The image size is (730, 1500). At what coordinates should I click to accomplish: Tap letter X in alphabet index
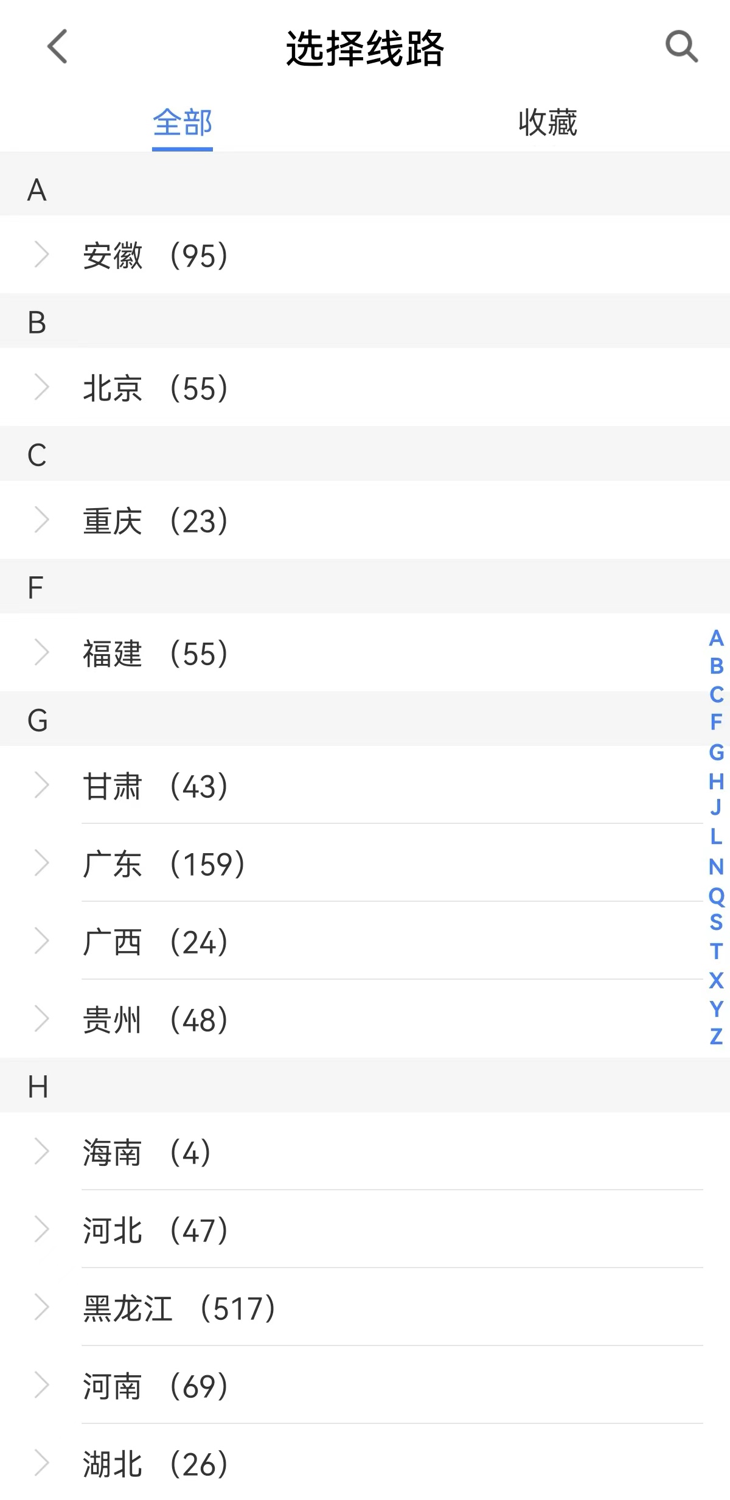pos(716,980)
